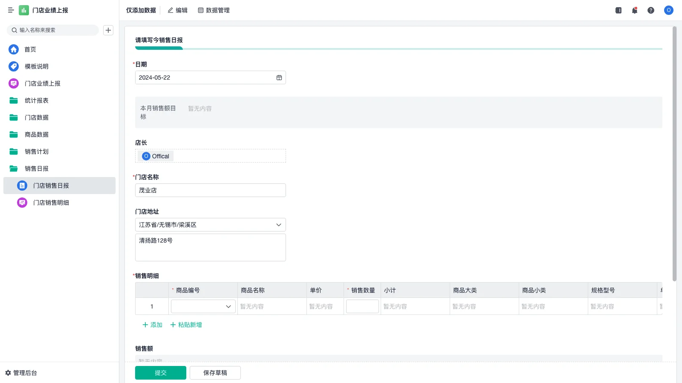Click the plus icon beside the search box
Viewport: 682px width, 383px height.
coord(108,30)
